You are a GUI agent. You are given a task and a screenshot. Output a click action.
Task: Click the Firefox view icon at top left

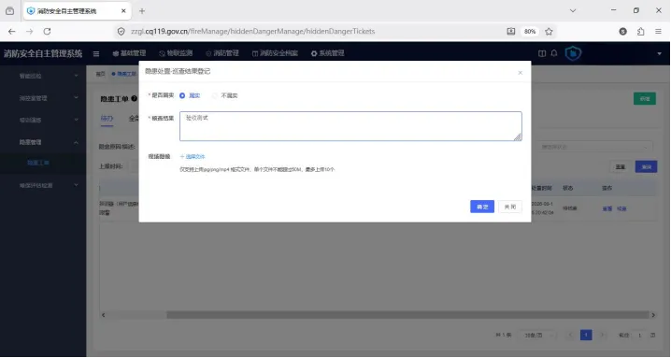[10, 11]
